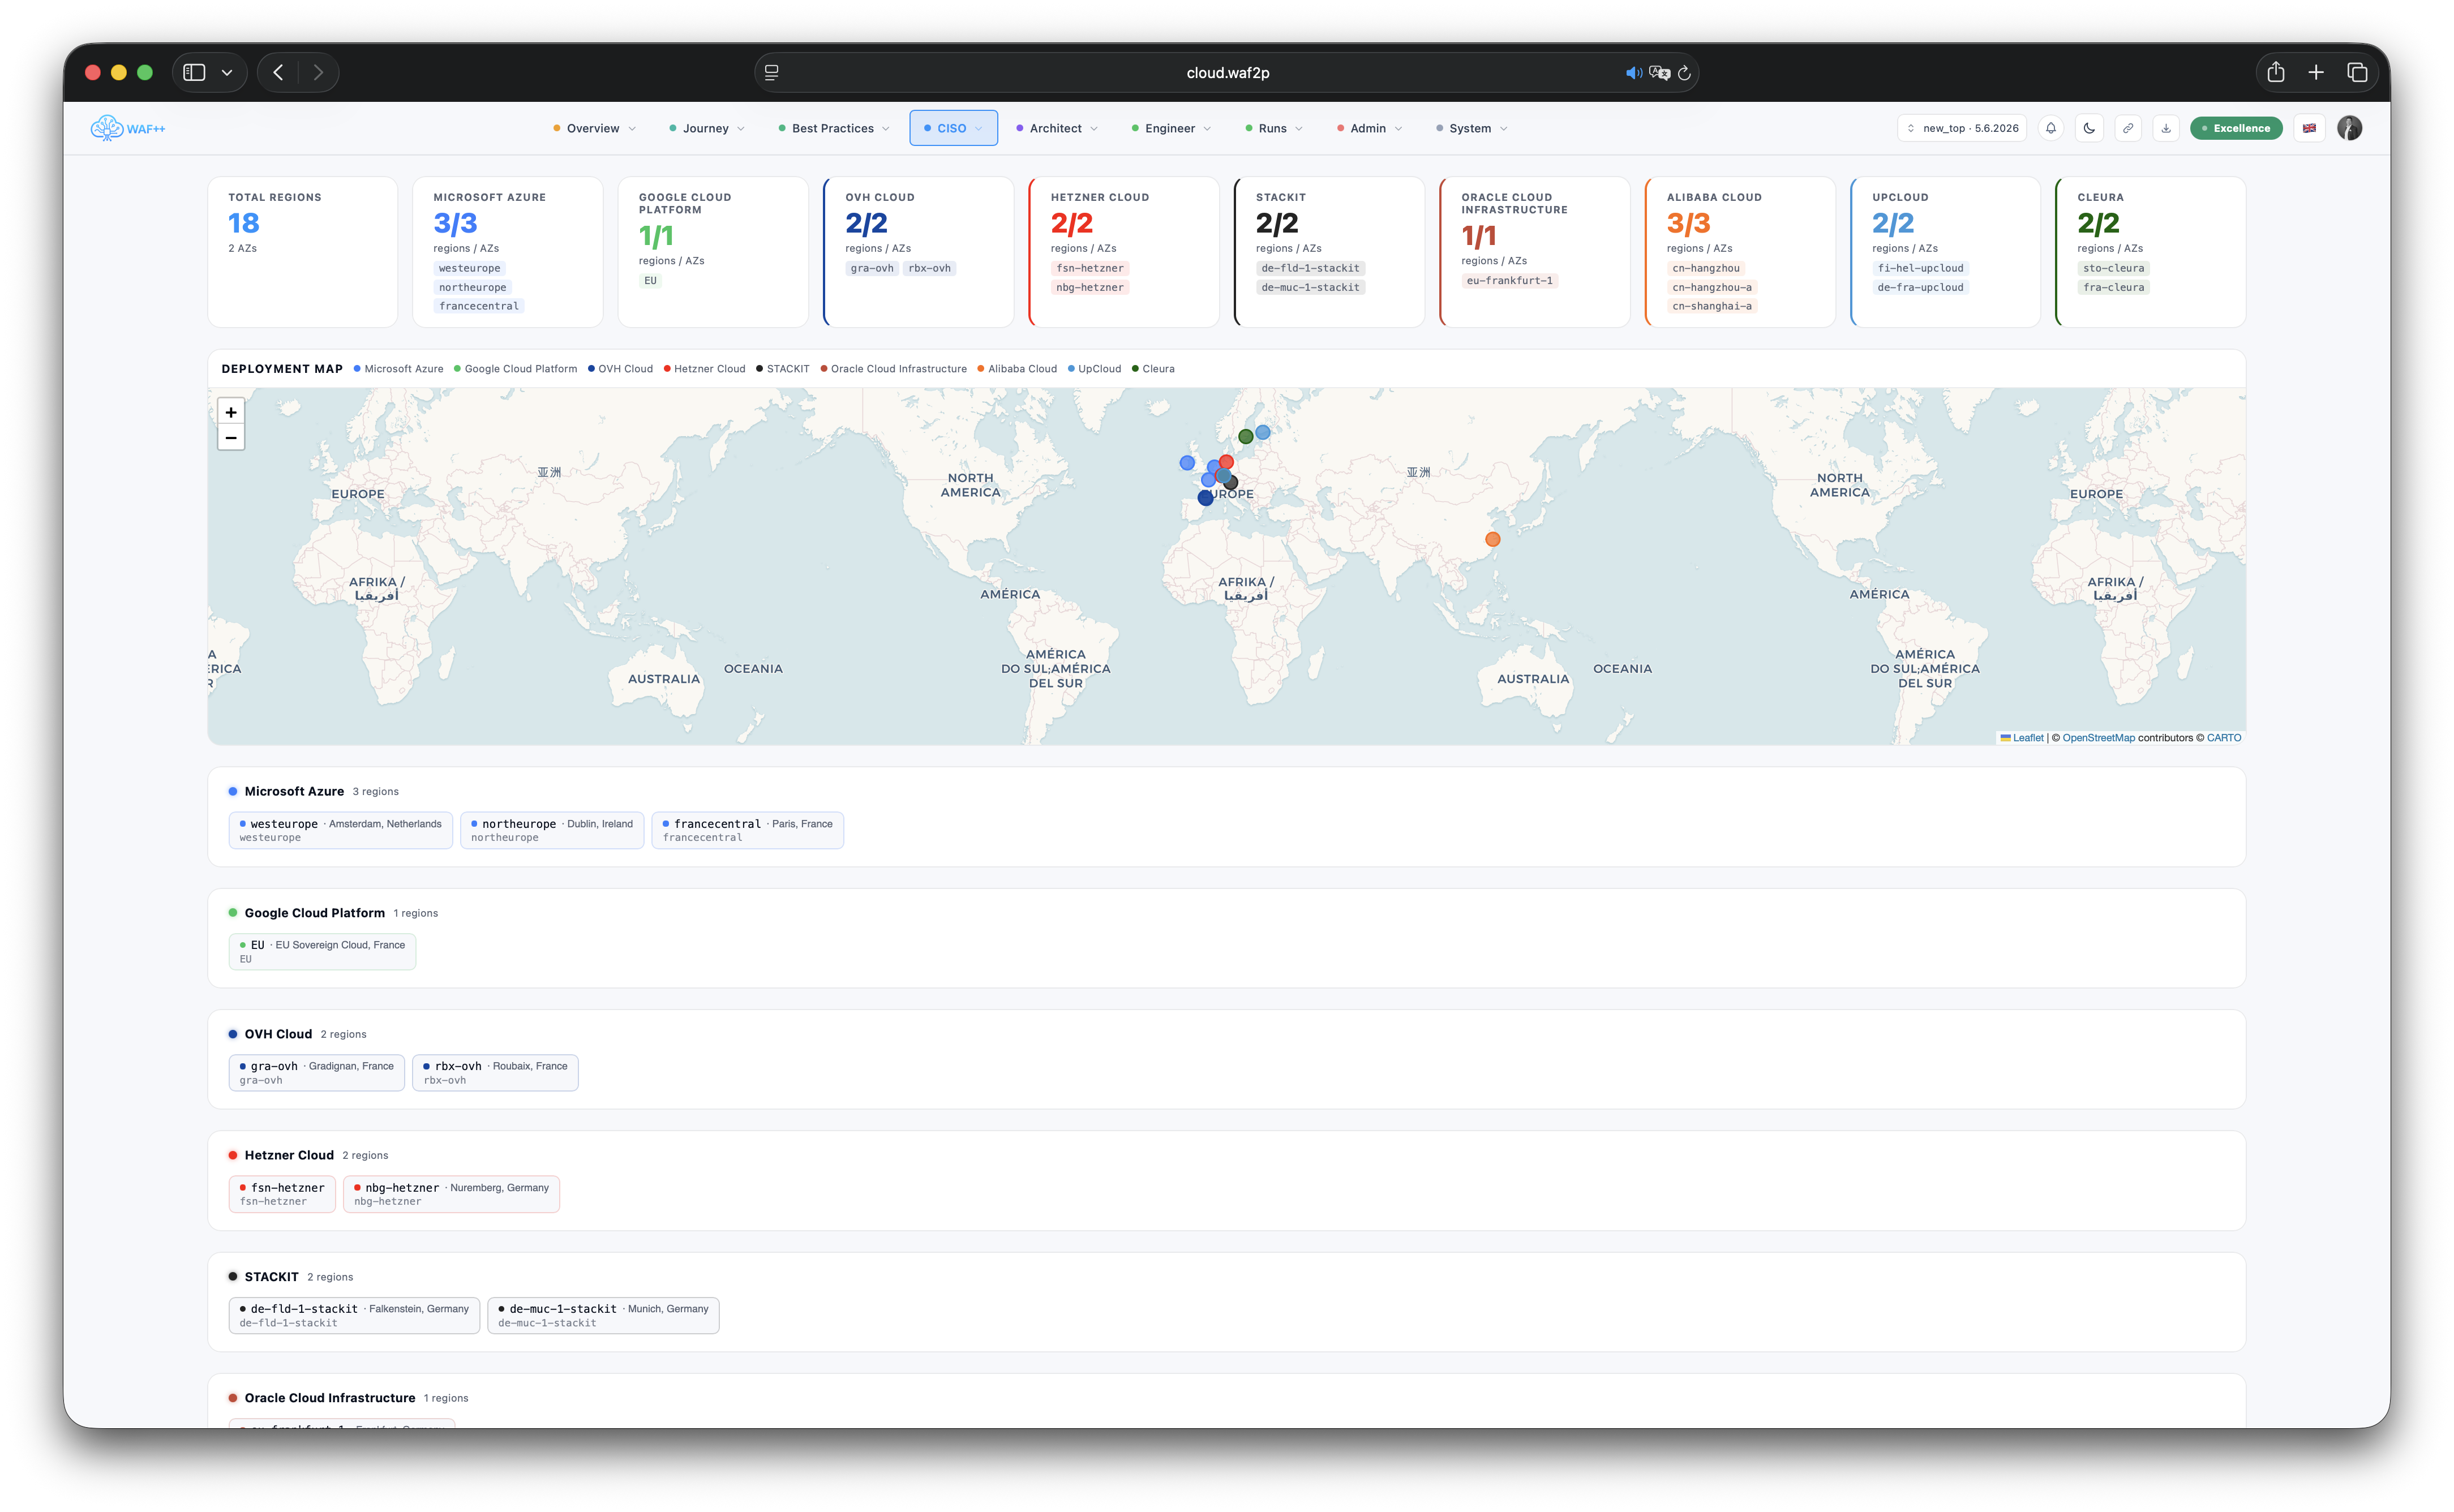Go forward in browser history

[318, 72]
